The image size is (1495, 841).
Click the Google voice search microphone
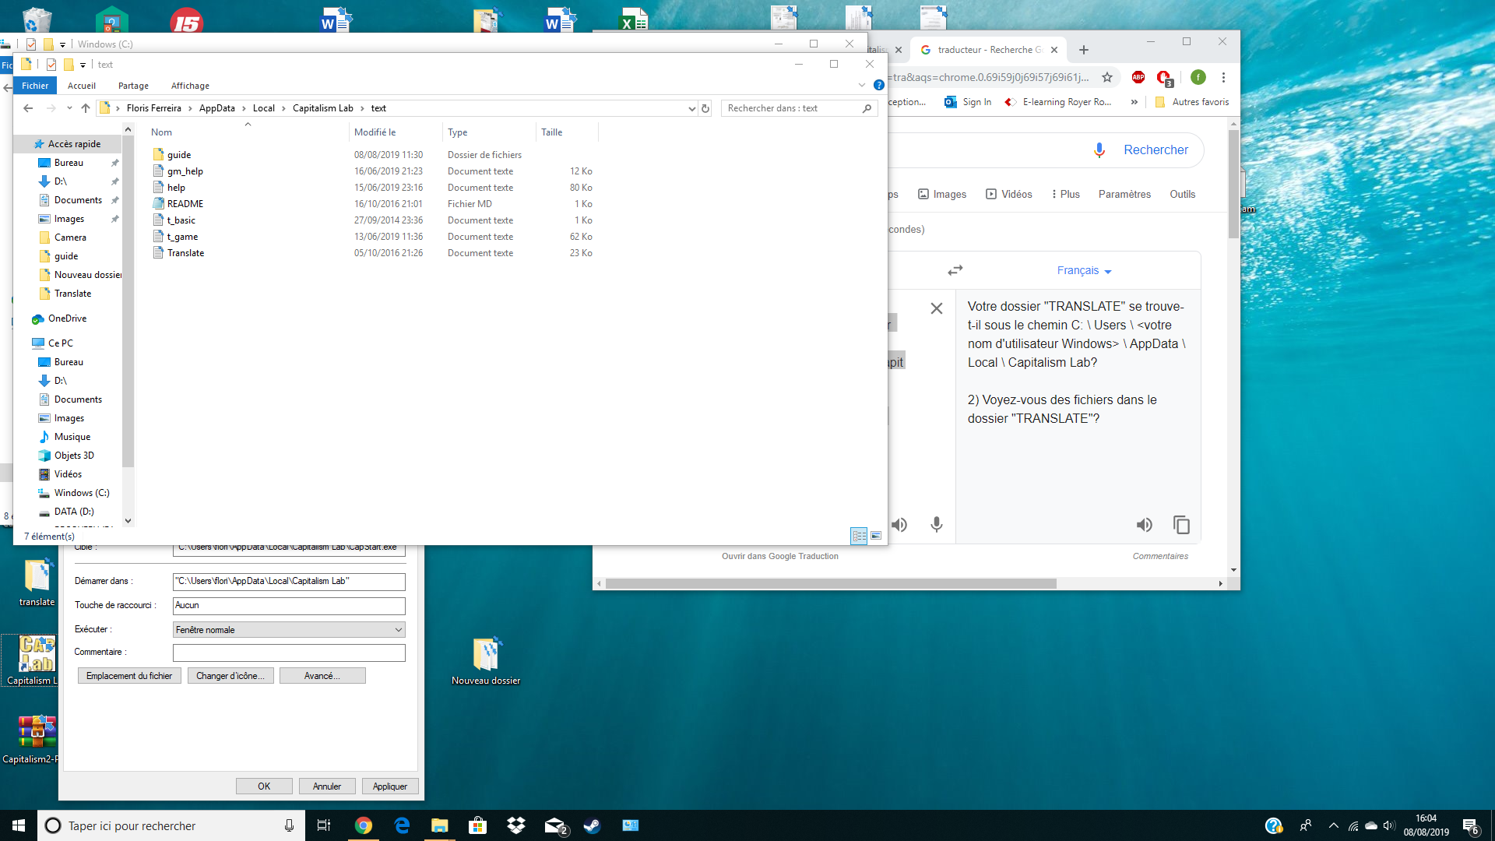[1099, 150]
